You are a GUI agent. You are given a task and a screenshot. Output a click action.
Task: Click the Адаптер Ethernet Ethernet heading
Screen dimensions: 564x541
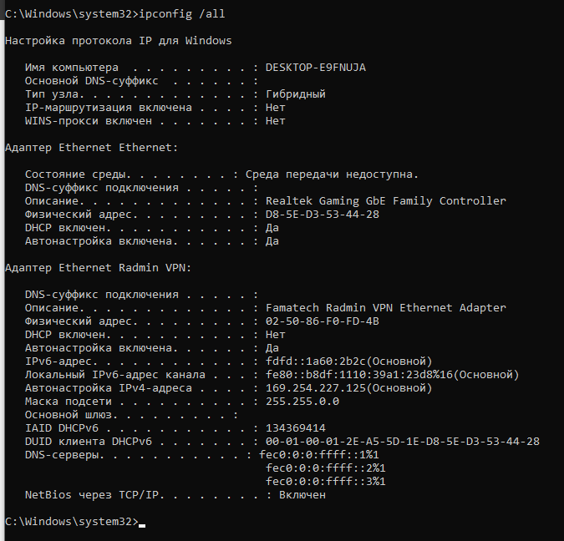91,148
